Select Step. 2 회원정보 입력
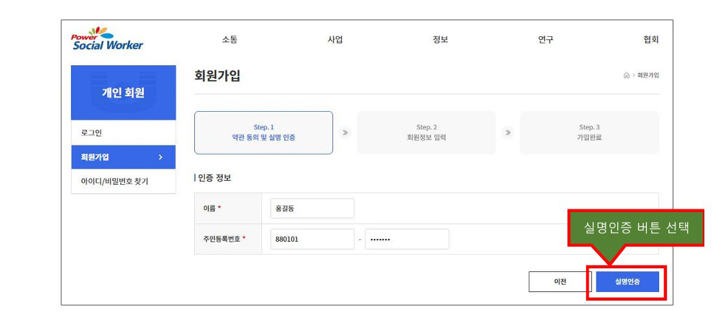725x325 pixels. [426, 132]
